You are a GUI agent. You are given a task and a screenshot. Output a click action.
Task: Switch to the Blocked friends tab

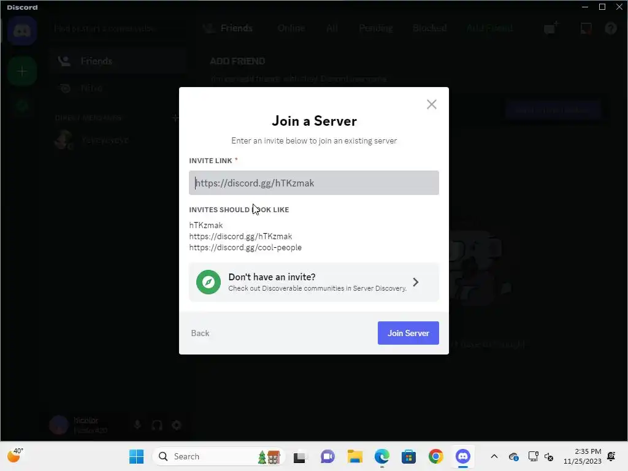tap(429, 28)
